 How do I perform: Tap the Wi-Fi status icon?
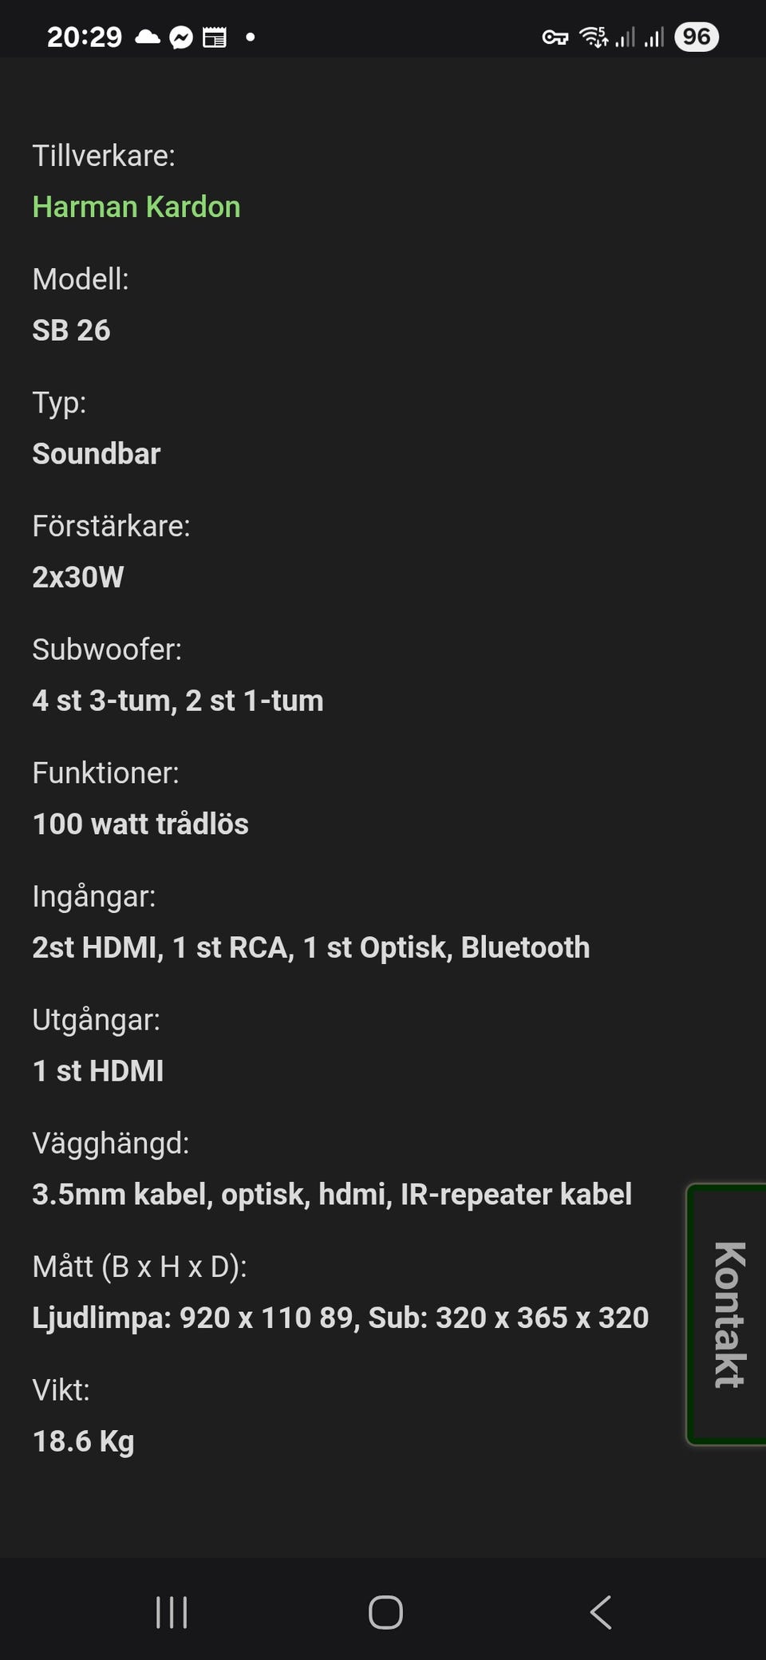tap(594, 37)
